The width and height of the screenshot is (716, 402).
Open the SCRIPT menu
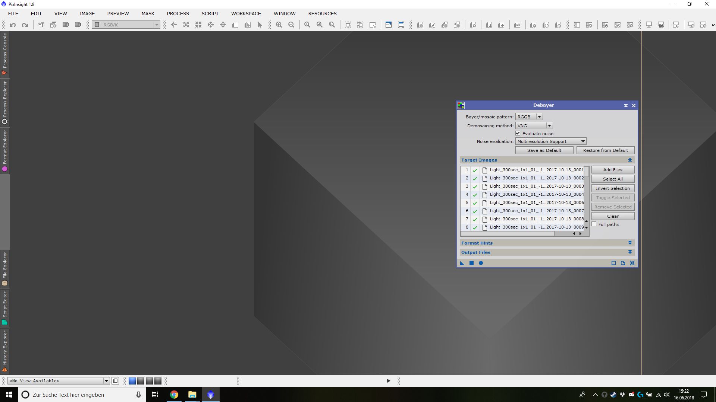(210, 13)
